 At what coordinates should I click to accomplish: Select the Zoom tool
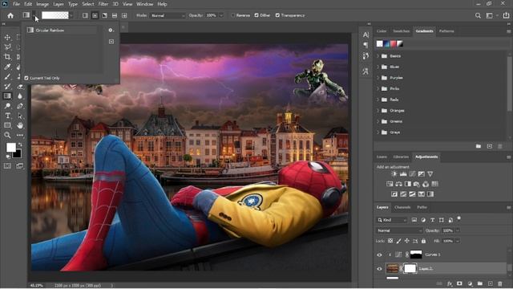7,135
